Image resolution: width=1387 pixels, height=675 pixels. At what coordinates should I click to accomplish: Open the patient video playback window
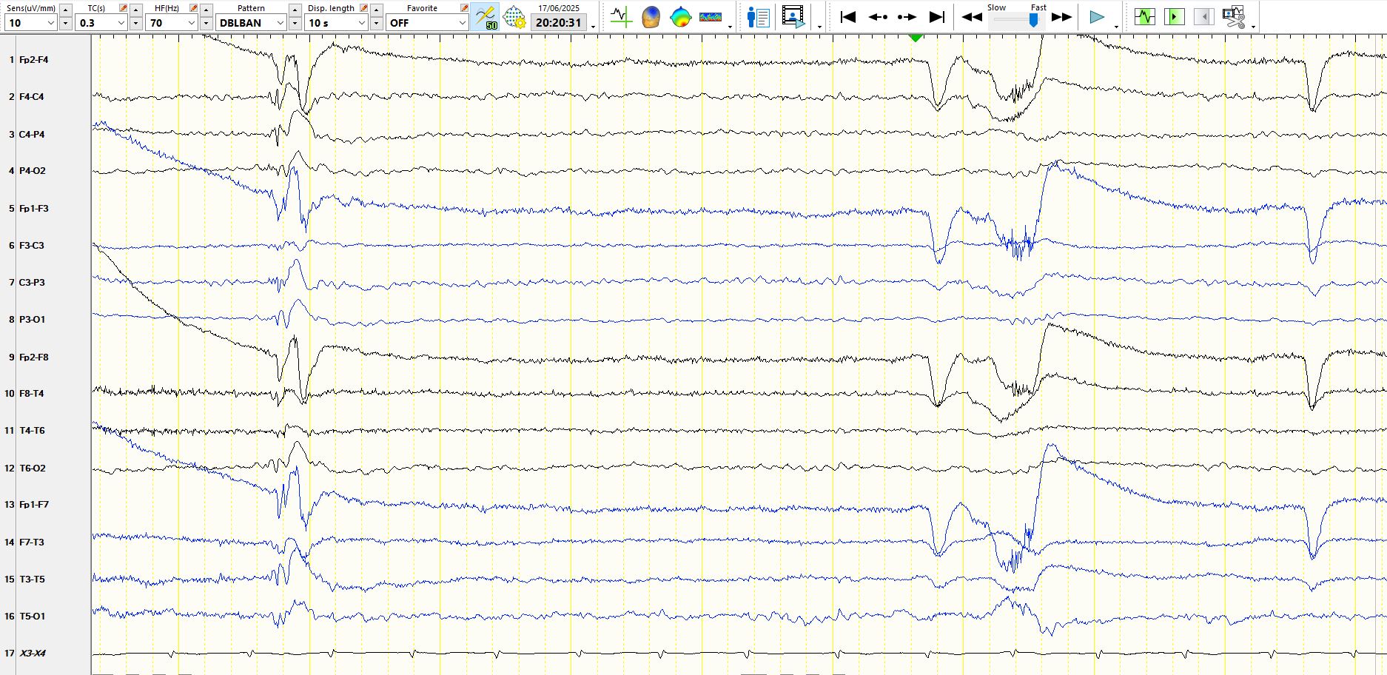(793, 16)
